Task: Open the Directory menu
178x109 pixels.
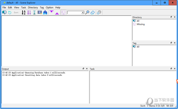Action: [33, 7]
